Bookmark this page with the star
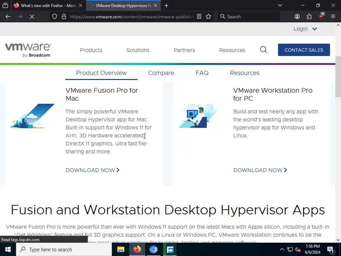 coord(208,17)
